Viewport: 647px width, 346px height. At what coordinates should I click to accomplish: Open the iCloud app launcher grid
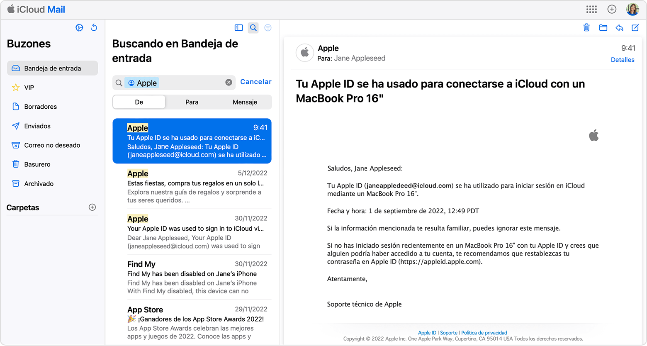click(591, 9)
